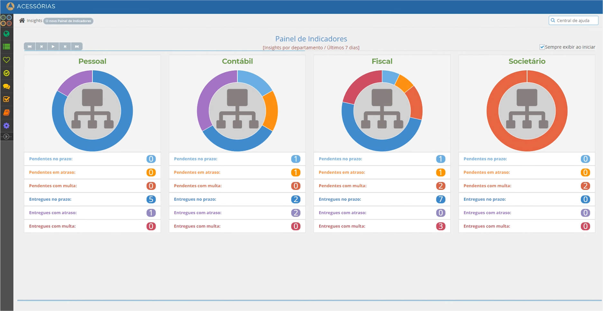Click the Pessoal department heading
Image resolution: width=603 pixels, height=311 pixels.
click(x=92, y=61)
